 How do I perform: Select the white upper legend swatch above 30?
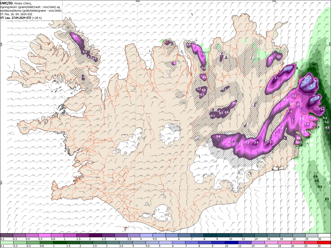click(x=324, y=235)
